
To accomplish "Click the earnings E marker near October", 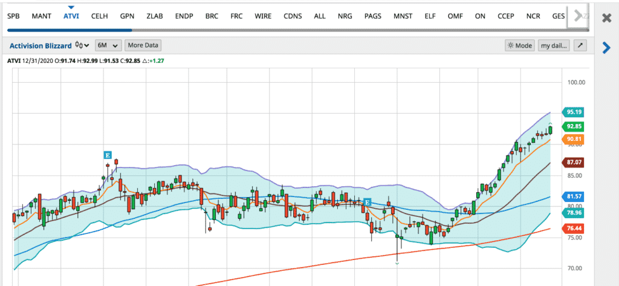I will click(x=366, y=202).
